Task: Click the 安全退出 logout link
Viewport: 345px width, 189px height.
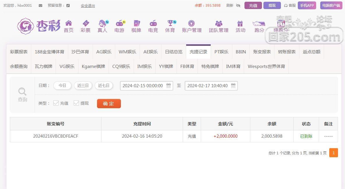Action: (88, 6)
